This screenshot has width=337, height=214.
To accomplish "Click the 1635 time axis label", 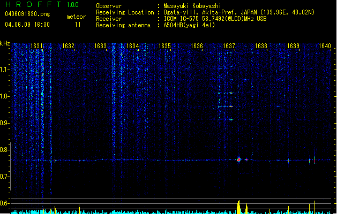I will 164,45.
